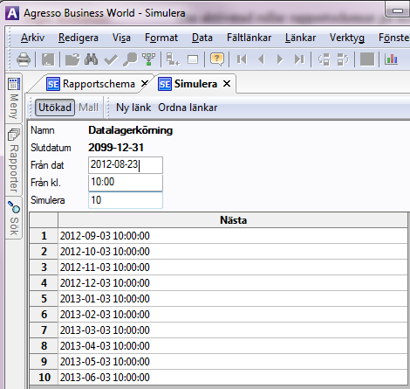
Task: Click the checkmark icon in the toolbar
Action: click(x=111, y=59)
